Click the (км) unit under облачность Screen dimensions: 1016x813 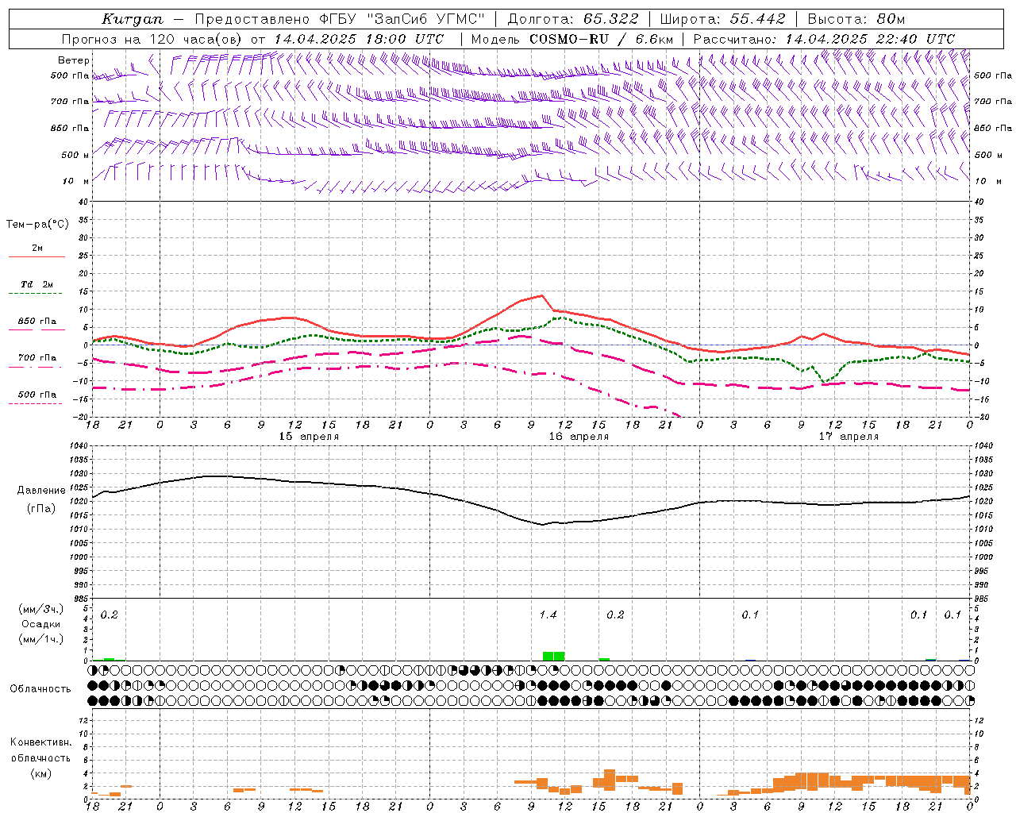40,773
